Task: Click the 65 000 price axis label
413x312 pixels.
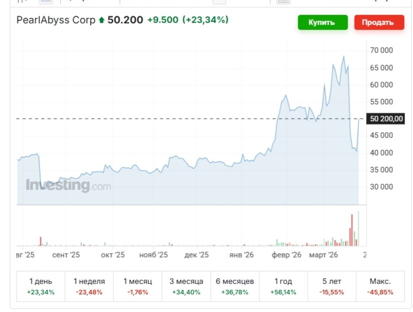Action: coord(381,68)
